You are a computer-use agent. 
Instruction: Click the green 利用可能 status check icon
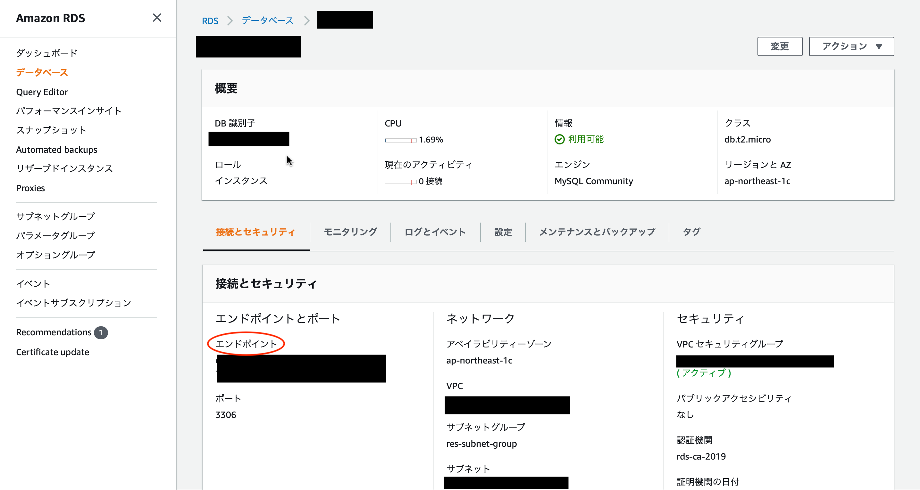click(559, 139)
